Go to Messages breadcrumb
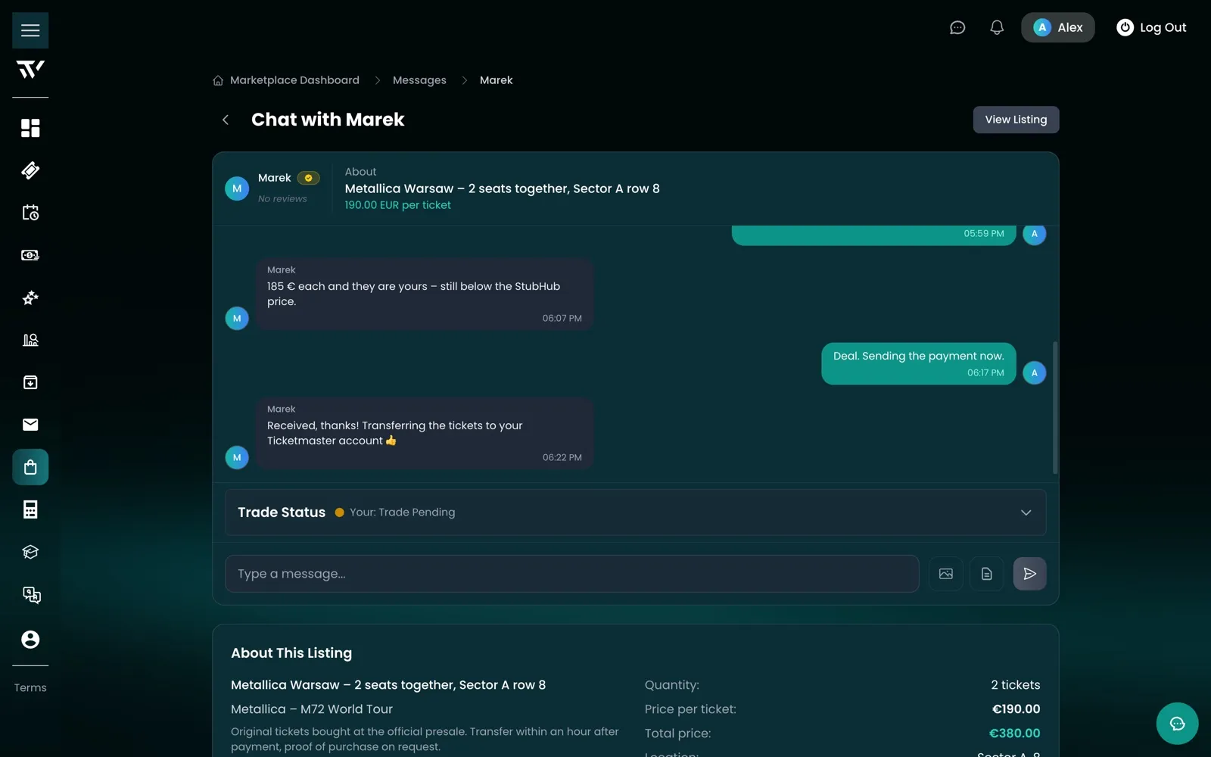Screen dimensions: 1211x757 point(419,80)
